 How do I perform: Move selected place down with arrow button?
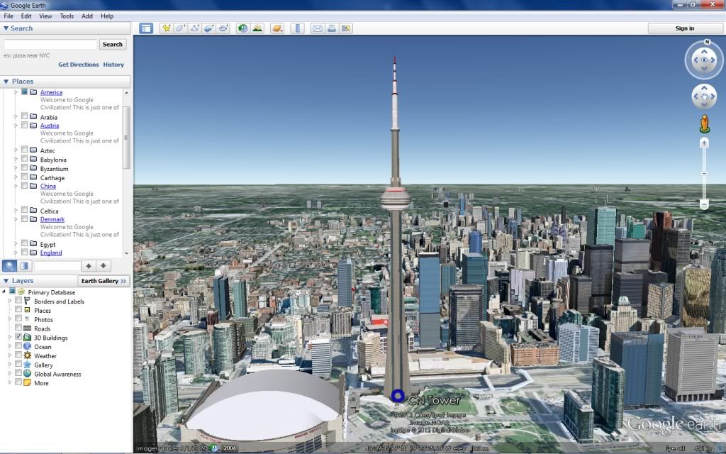(x=104, y=266)
